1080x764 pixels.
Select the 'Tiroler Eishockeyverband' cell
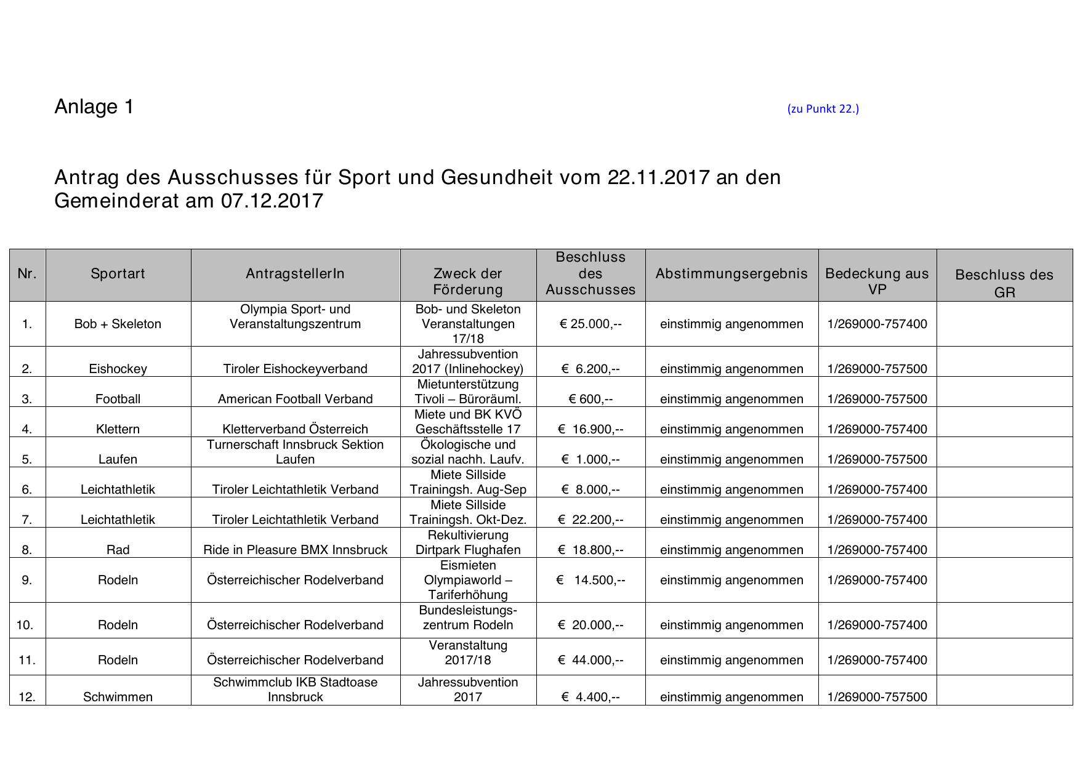(295, 369)
